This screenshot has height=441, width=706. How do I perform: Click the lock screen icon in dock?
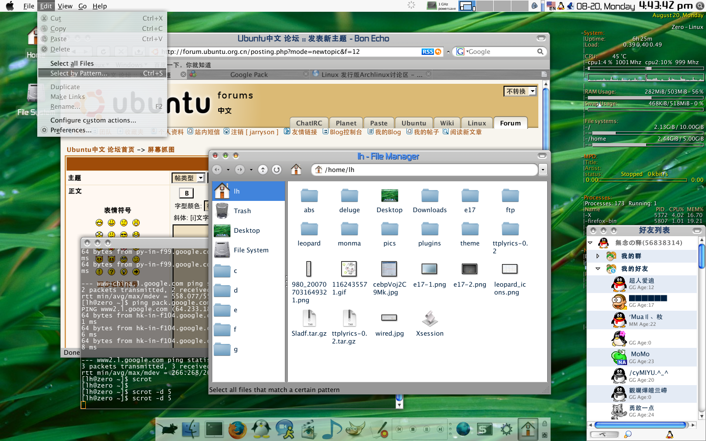pos(545,424)
